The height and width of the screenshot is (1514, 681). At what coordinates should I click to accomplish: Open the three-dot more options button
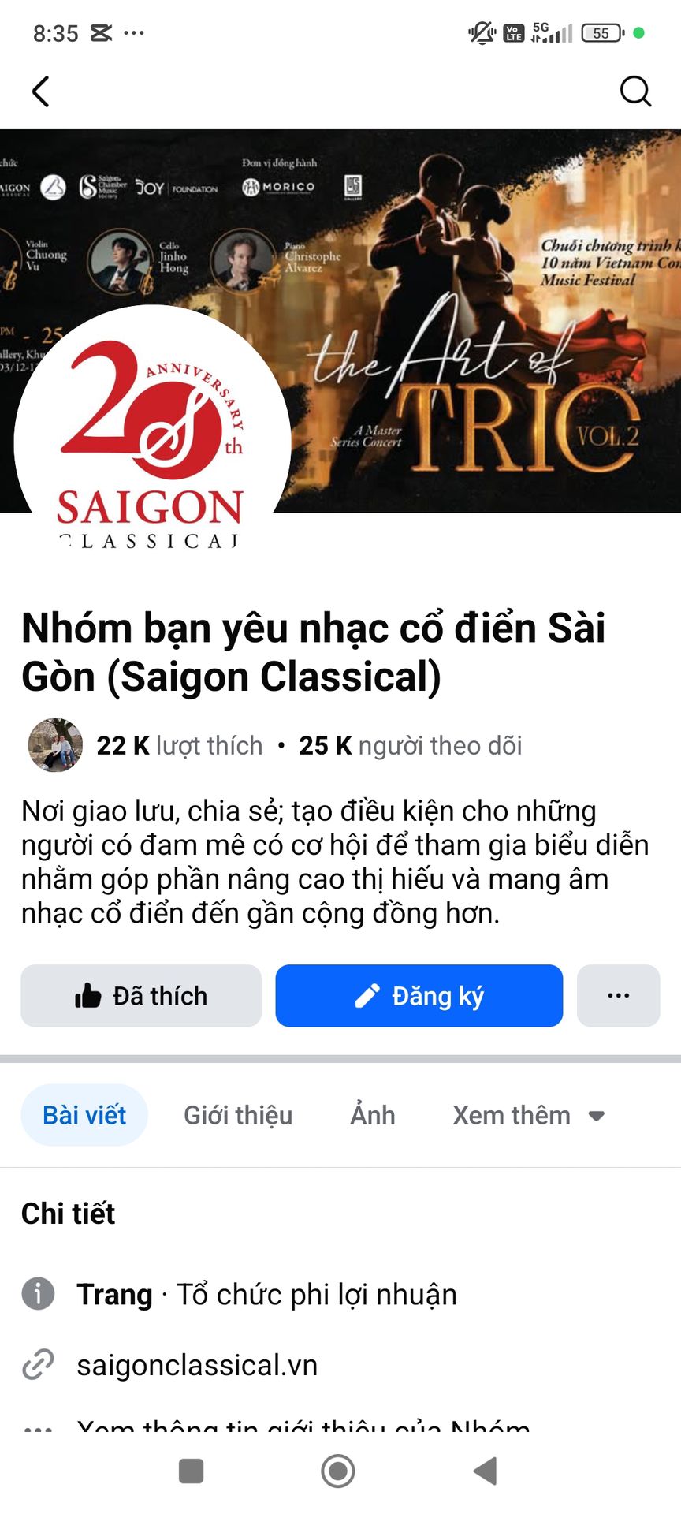[619, 996]
